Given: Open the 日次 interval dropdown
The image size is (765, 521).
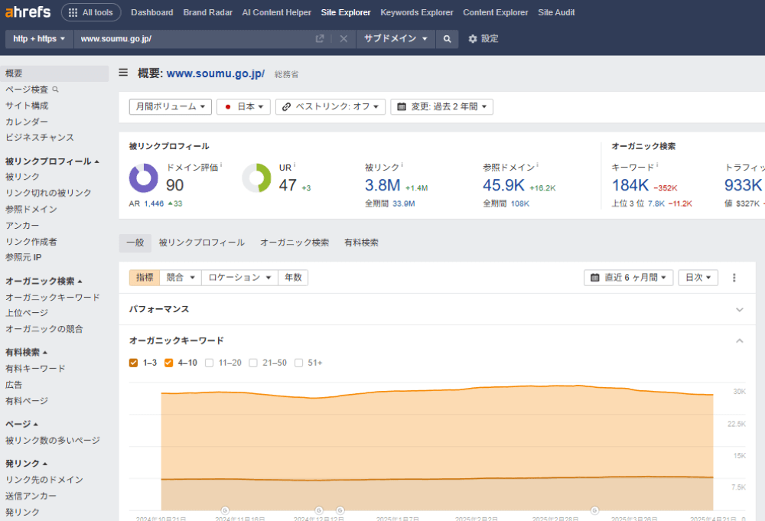Looking at the screenshot, I should [x=698, y=278].
